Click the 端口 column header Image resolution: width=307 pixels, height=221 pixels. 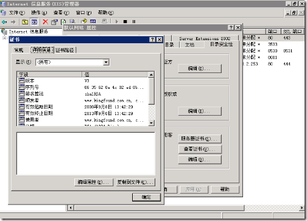point(273,31)
